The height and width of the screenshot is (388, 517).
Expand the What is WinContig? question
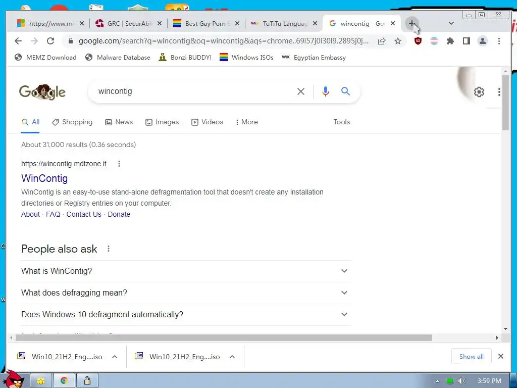[186, 271]
